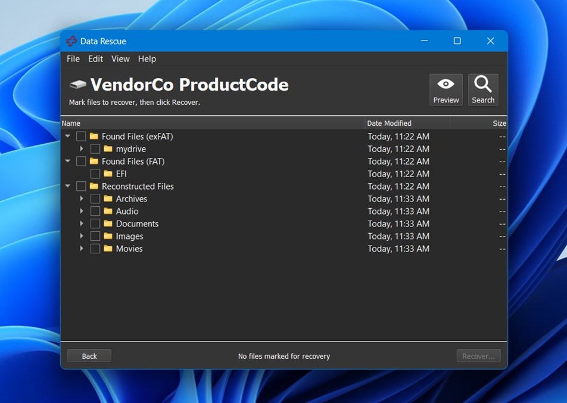Viewport: 567px width, 403px height.
Task: Click the Recover button
Action: coord(478,355)
